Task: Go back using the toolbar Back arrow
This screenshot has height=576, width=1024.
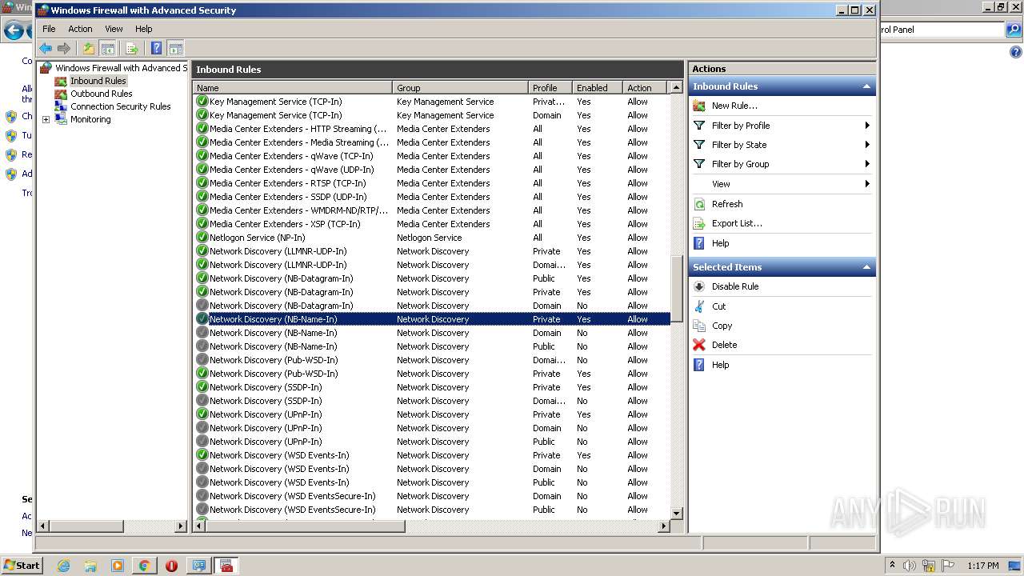Action: 46,49
